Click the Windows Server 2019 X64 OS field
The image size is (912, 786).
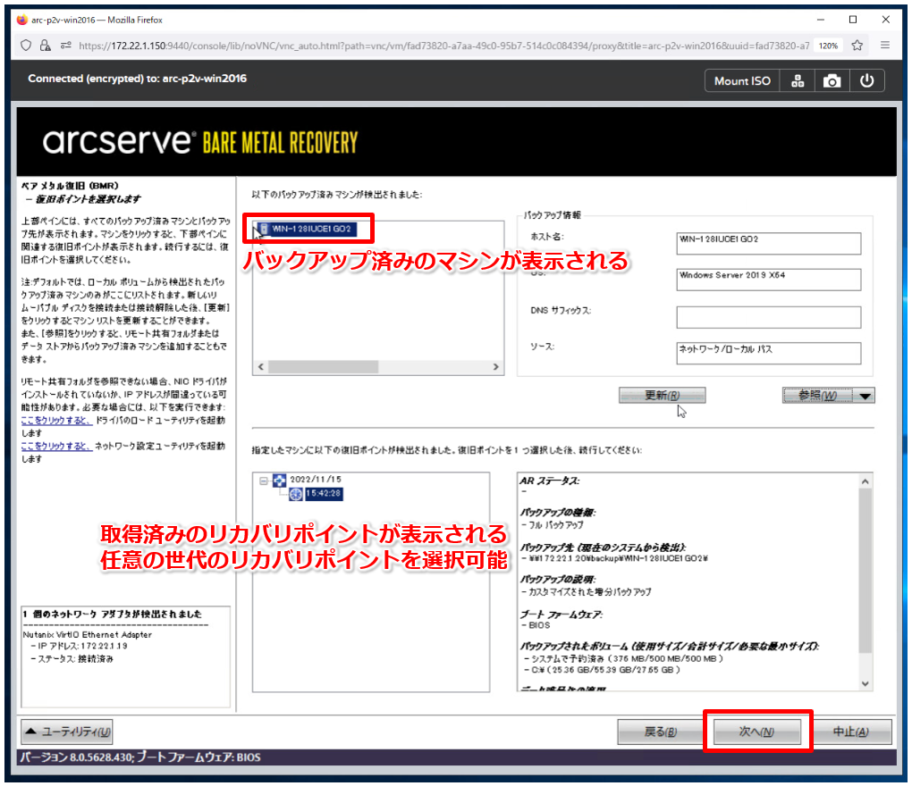[768, 280]
